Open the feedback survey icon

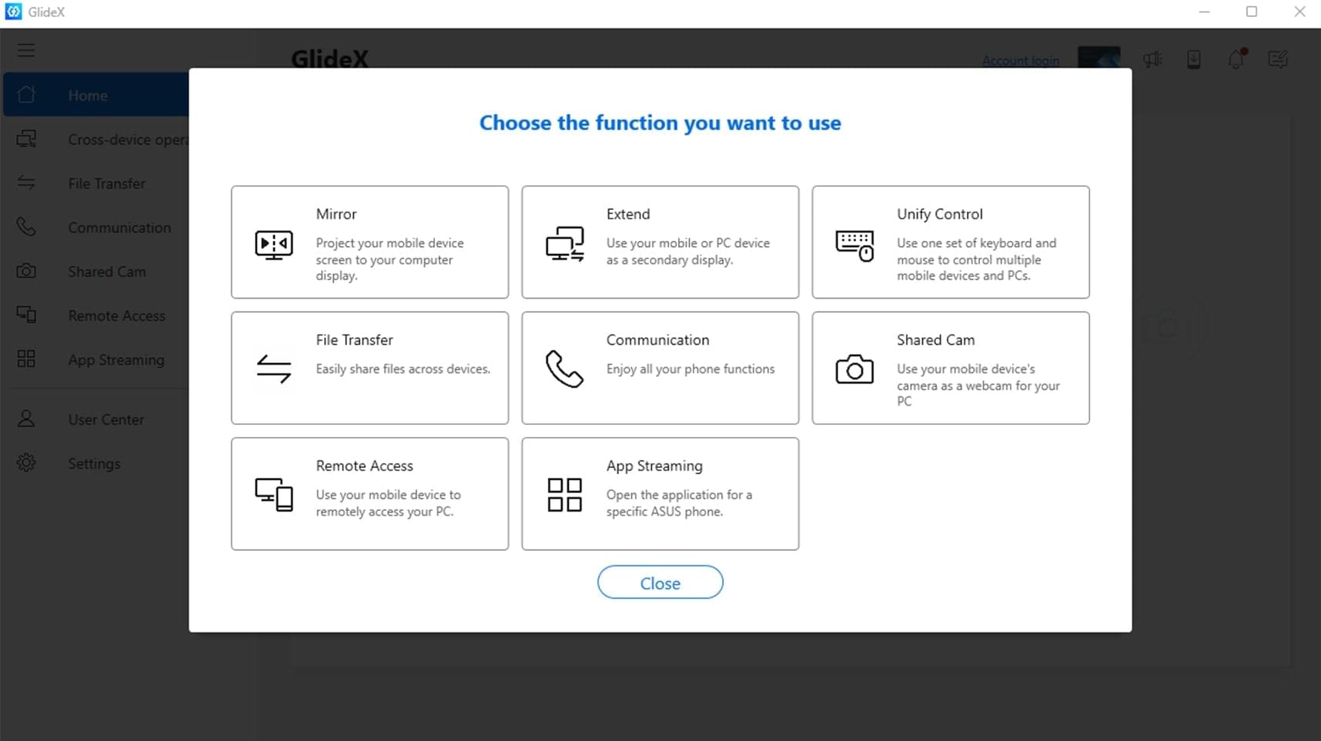(1278, 59)
